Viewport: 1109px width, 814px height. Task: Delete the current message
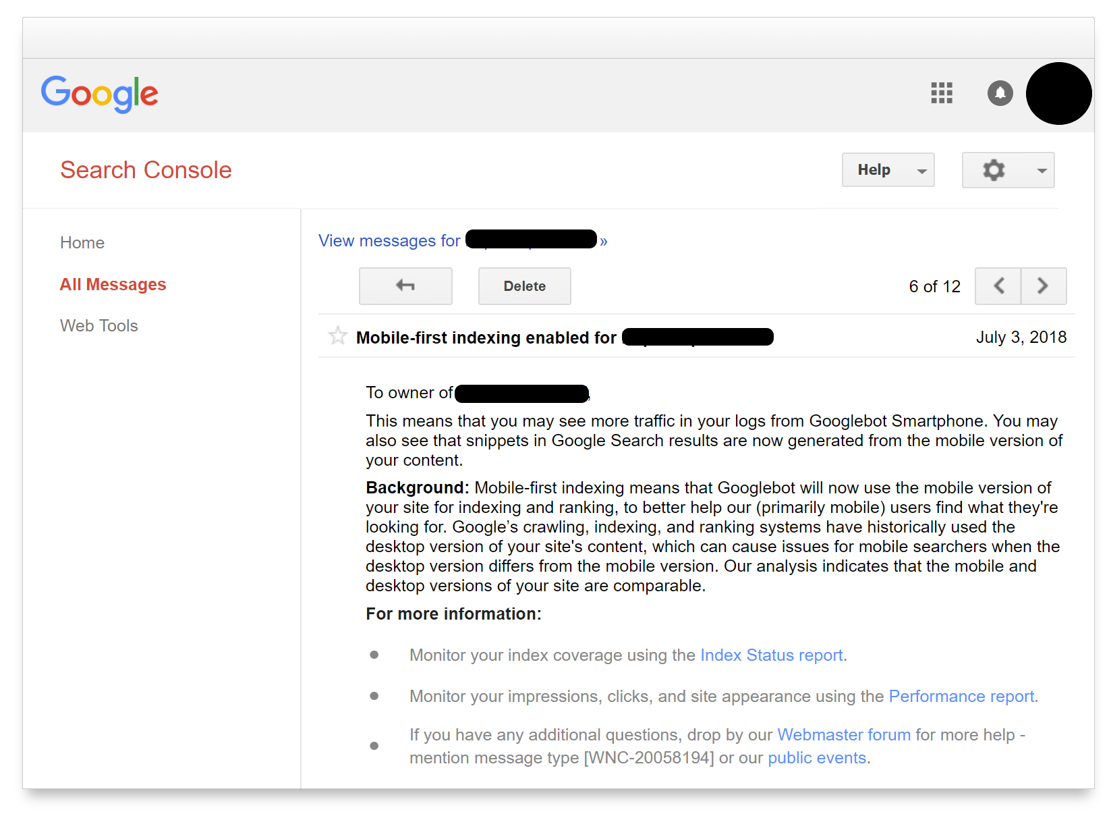(x=525, y=286)
